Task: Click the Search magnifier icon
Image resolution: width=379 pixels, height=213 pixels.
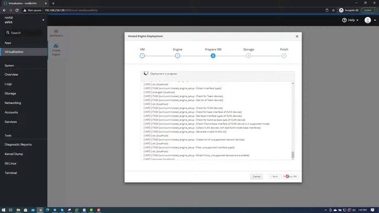Action: coord(8,33)
